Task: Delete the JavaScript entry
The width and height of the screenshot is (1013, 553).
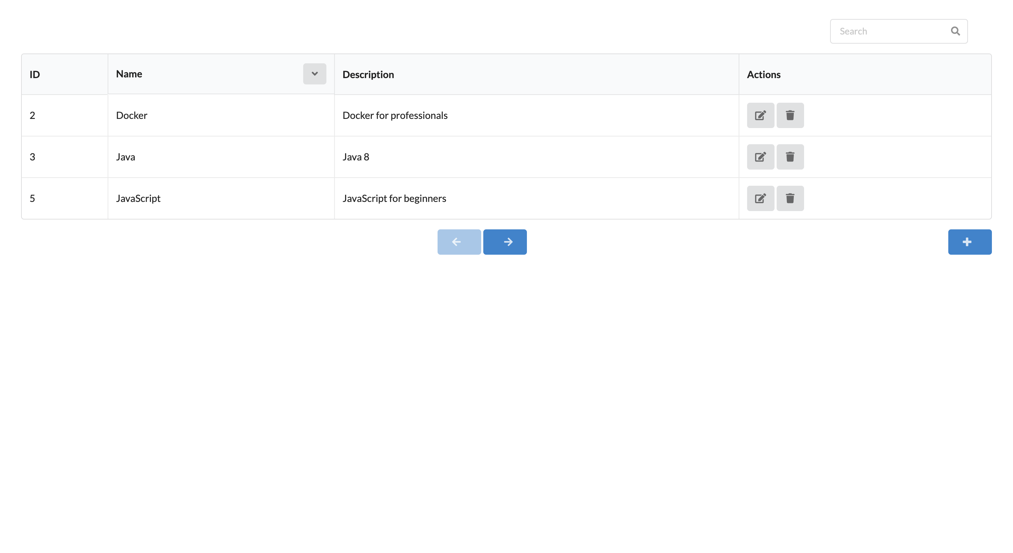Action: pyautogui.click(x=790, y=198)
